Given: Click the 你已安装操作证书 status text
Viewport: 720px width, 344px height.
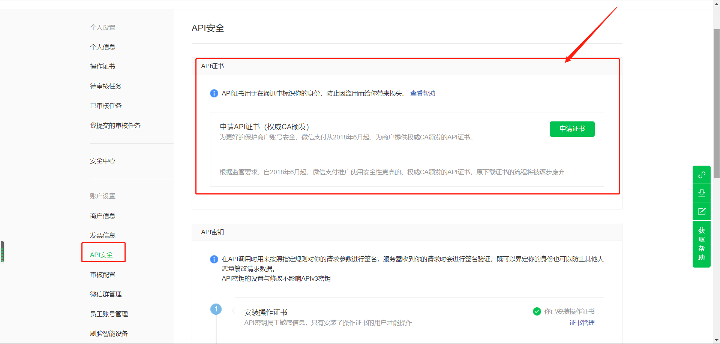Looking at the screenshot, I should click(x=569, y=311).
